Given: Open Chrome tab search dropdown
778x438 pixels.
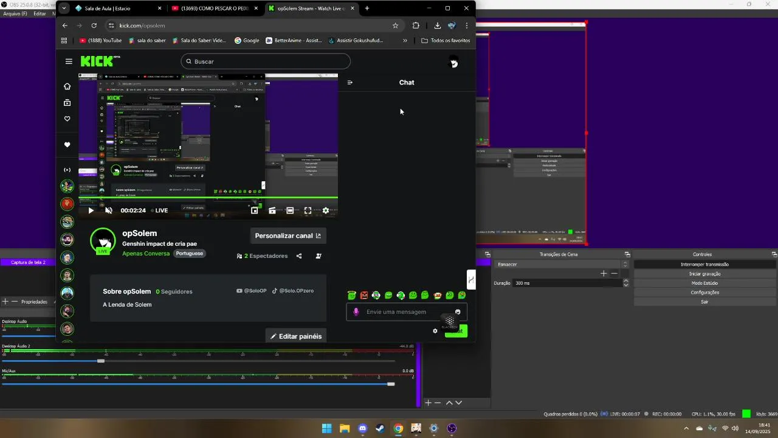Looking at the screenshot, I should tap(64, 9).
